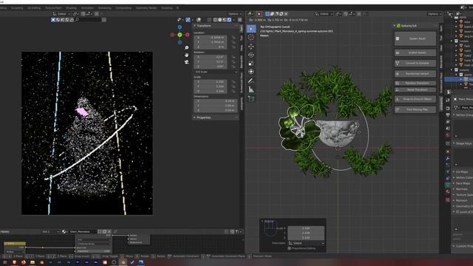The width and height of the screenshot is (473, 266).
Task: Open XYZ Euler rotation mode dropdown
Action: click(x=216, y=72)
